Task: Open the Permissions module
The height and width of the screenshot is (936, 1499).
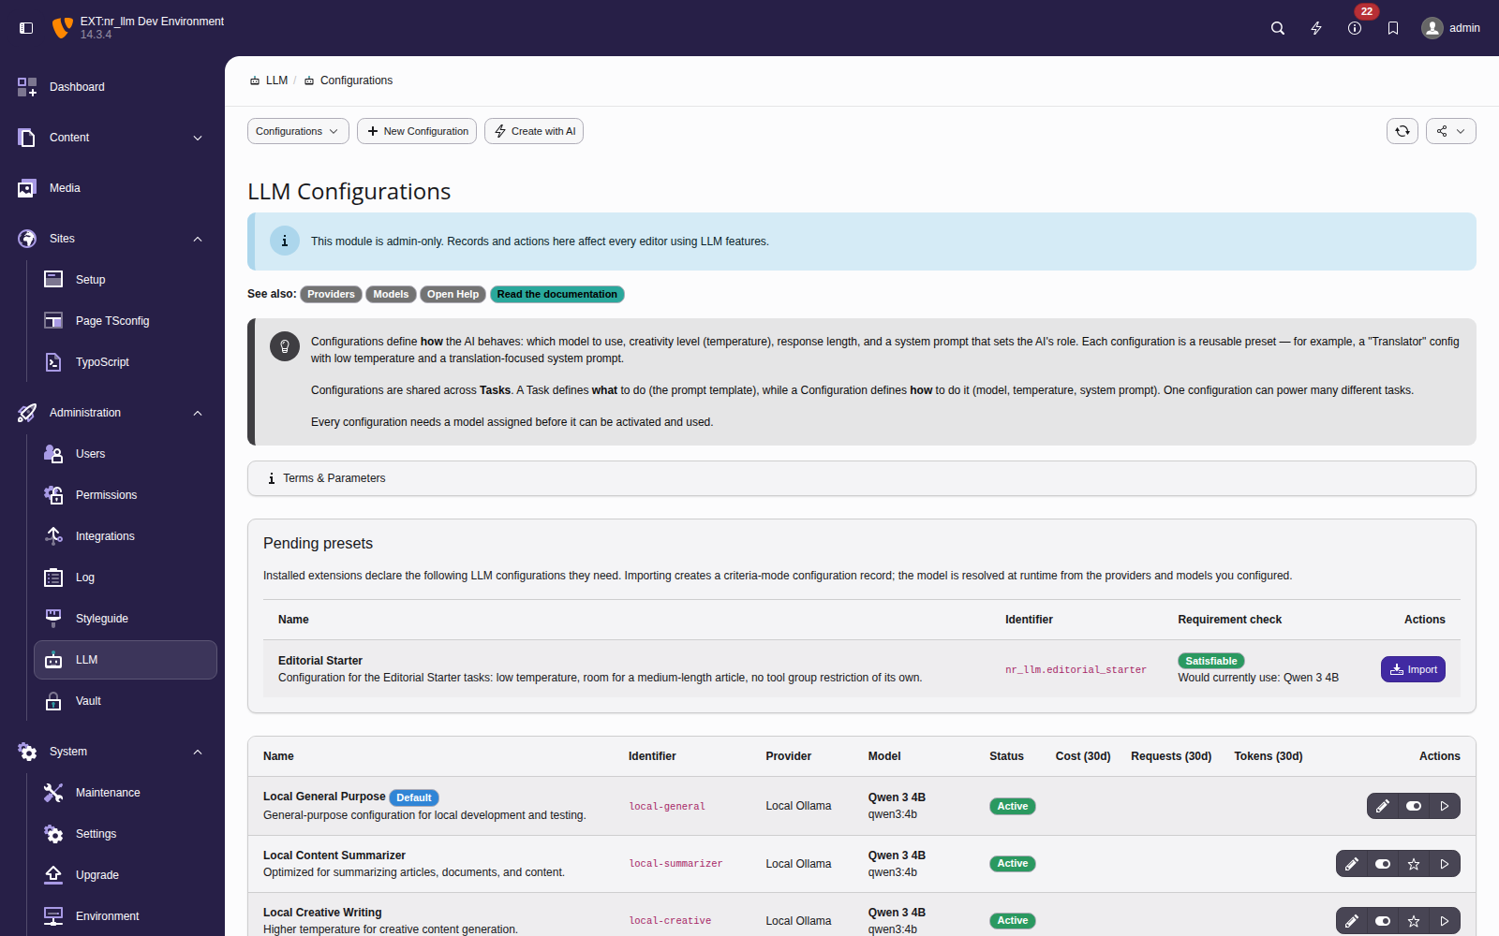Action: click(x=126, y=495)
